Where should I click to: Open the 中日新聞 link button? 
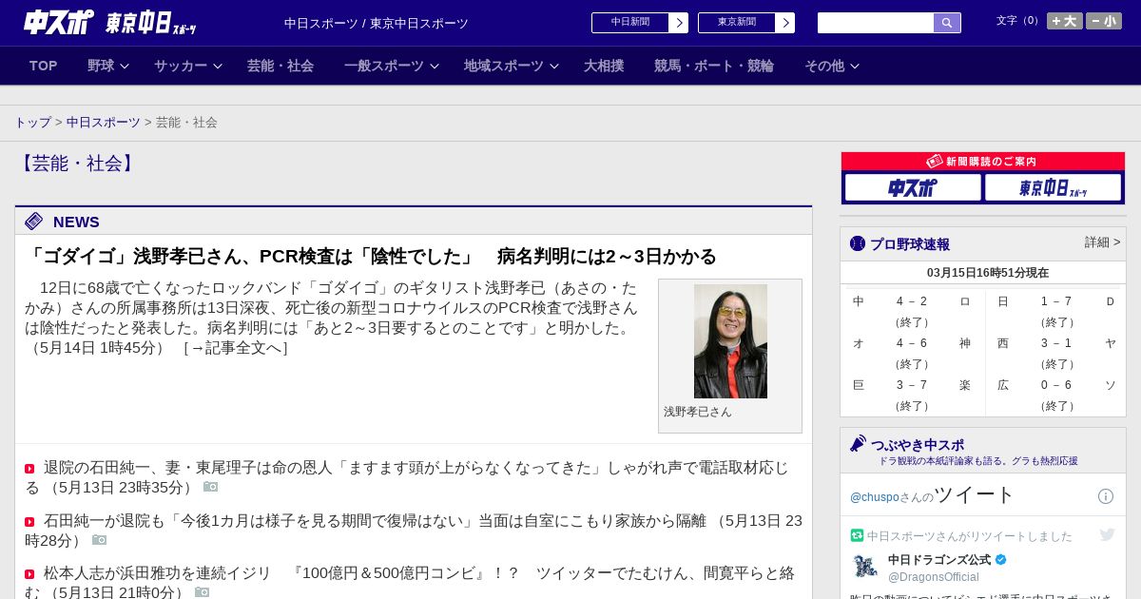pos(630,23)
